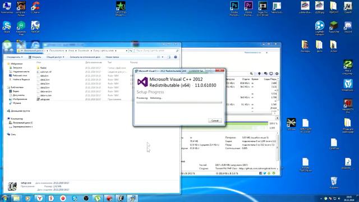
Task: Click the Start button on taskbar
Action: tap(4, 198)
